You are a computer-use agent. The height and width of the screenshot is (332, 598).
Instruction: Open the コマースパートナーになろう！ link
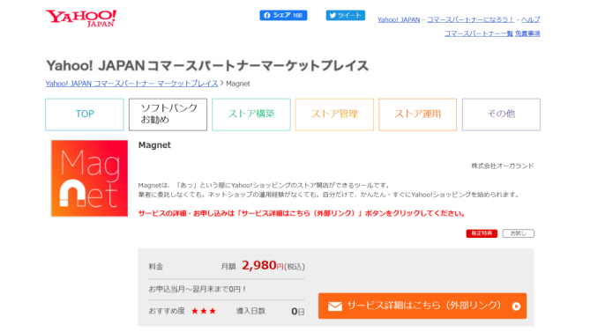[x=470, y=19]
